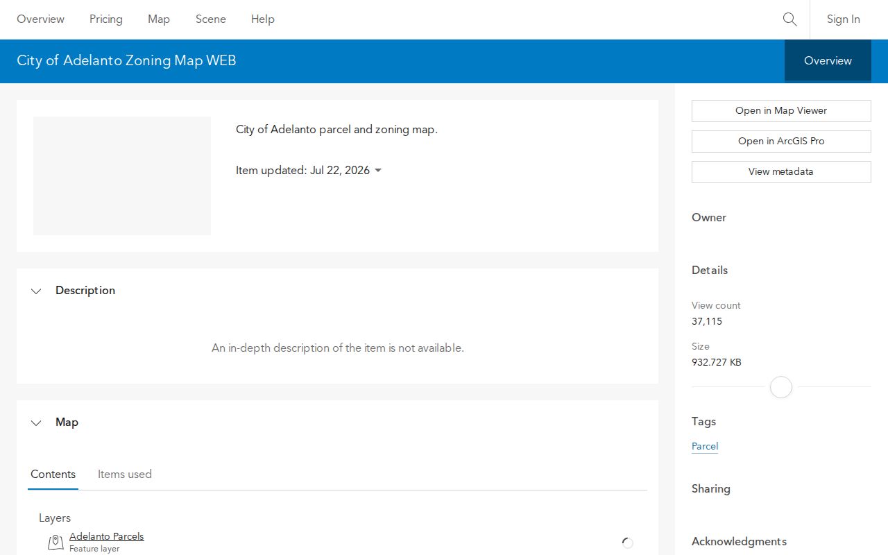Click the Adelanto Parcels feature layer icon
This screenshot has height=555, width=888.
coord(55,543)
